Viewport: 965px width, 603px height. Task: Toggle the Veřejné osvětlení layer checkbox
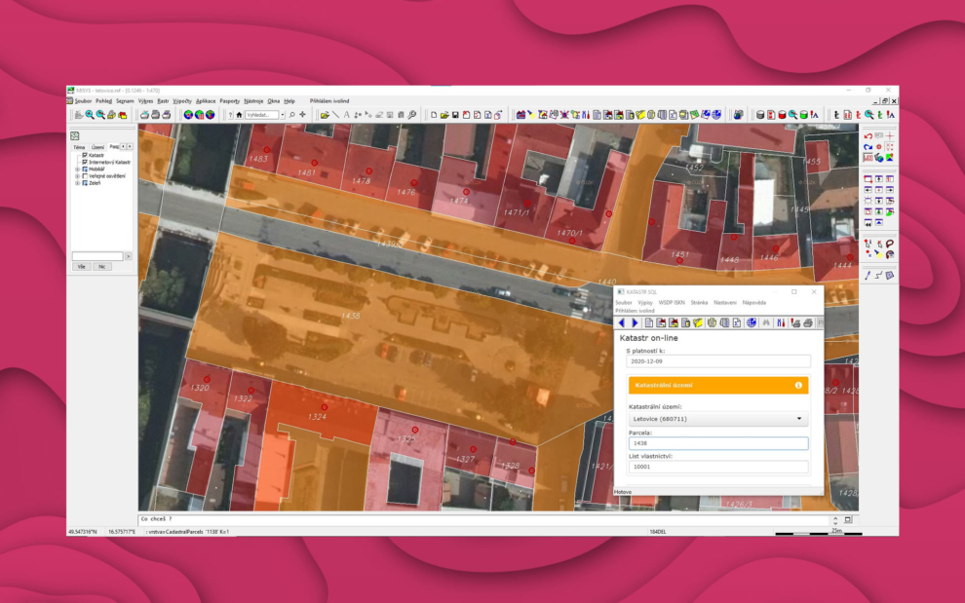click(85, 176)
